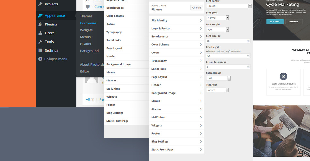The height and width of the screenshot is (161, 310).
Task: Click the Digital Strategy & Execution icon
Action: pos(283,76)
